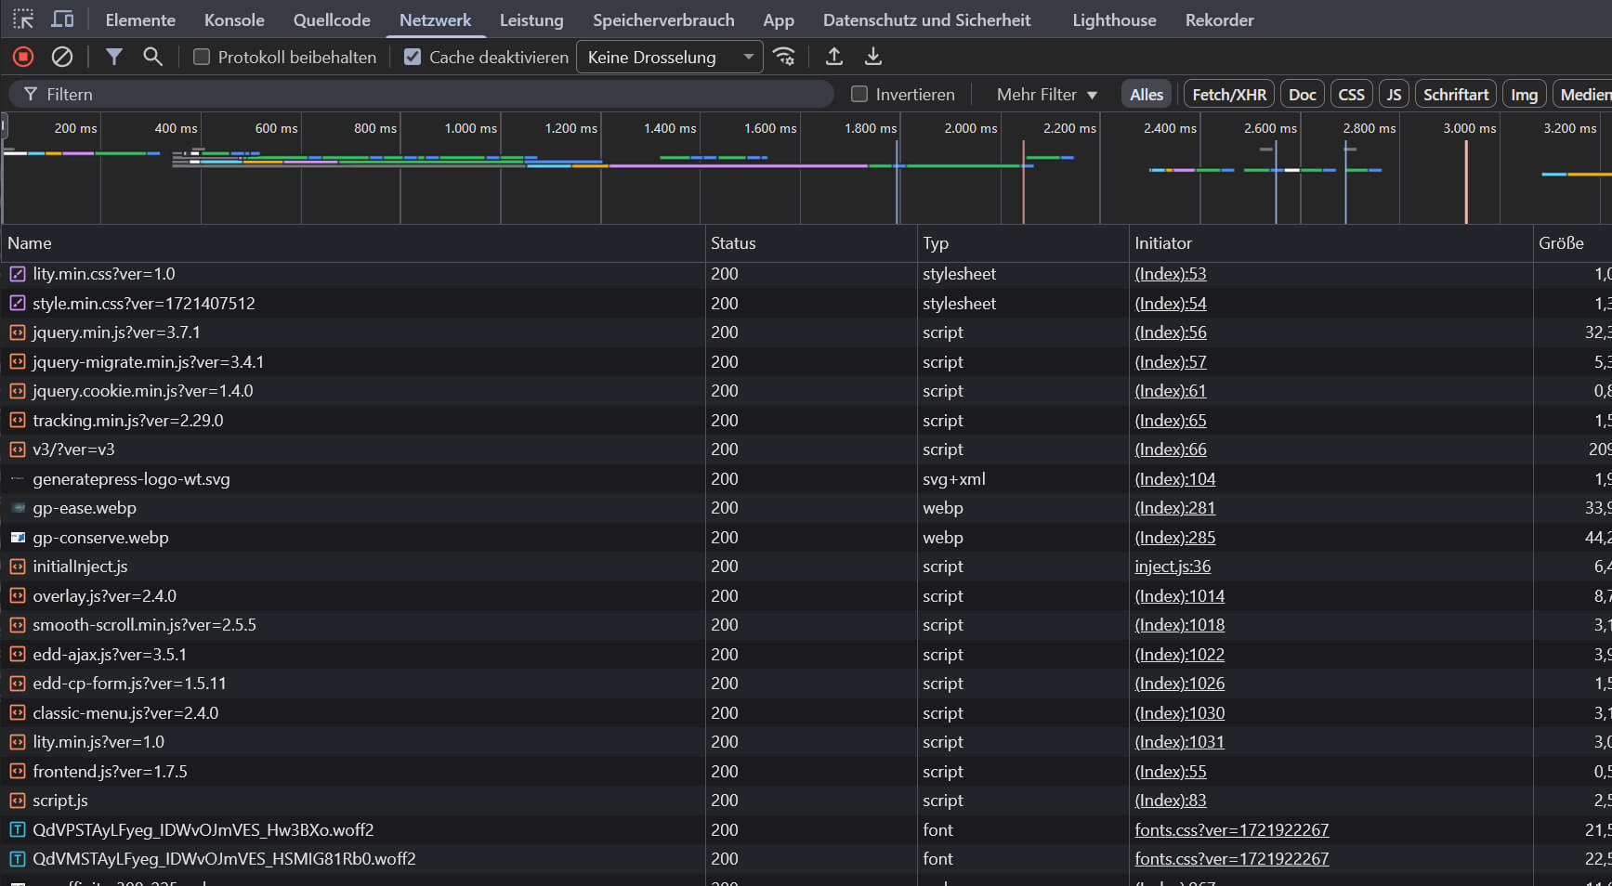Check the Invertieren checkbox
The image size is (1612, 886).
[859, 94]
